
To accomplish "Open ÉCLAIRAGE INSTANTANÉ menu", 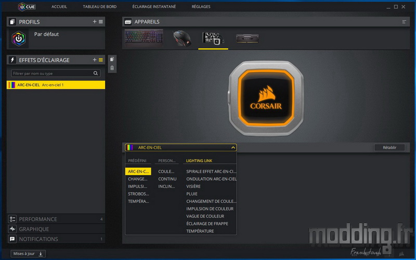I will [x=154, y=7].
